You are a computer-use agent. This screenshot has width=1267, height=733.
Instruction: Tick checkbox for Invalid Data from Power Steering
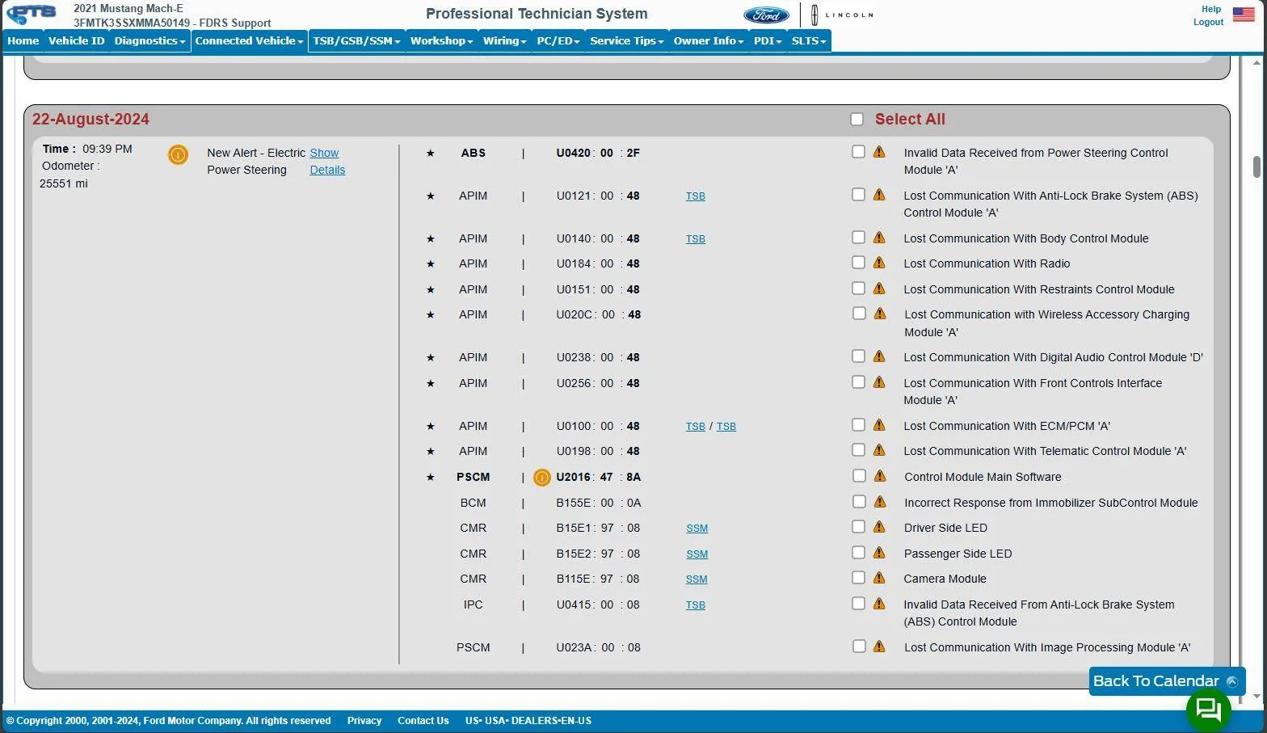tap(858, 152)
